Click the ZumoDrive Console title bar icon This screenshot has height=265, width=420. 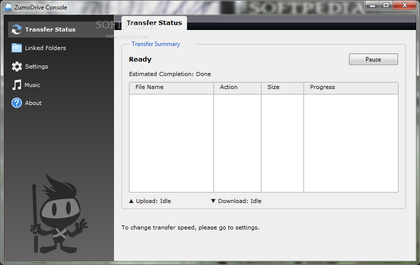(8, 7)
